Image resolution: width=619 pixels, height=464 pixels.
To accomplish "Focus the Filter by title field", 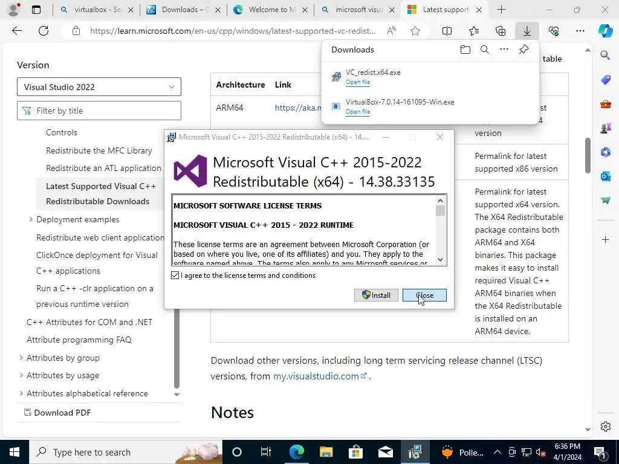I will click(x=99, y=111).
